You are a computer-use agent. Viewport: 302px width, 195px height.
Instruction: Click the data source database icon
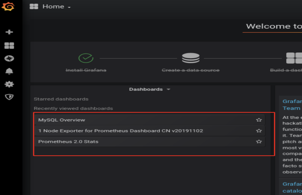coord(191,58)
